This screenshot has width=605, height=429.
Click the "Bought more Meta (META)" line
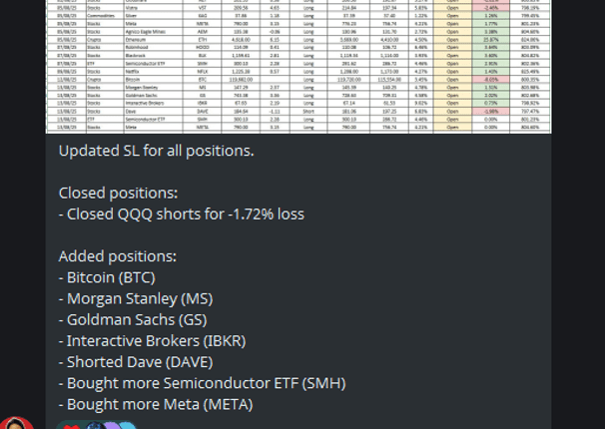click(156, 404)
